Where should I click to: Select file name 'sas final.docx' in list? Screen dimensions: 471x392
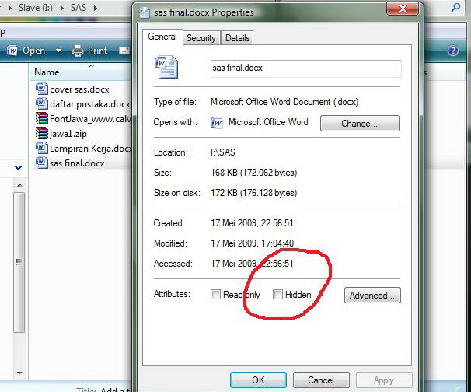pos(77,163)
